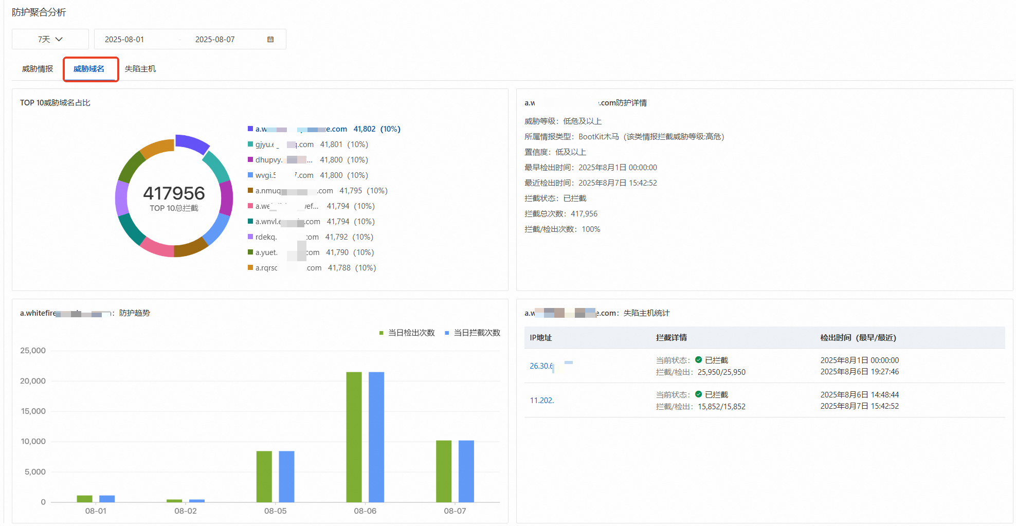Click the blue 08-01 interception bar

point(107,499)
